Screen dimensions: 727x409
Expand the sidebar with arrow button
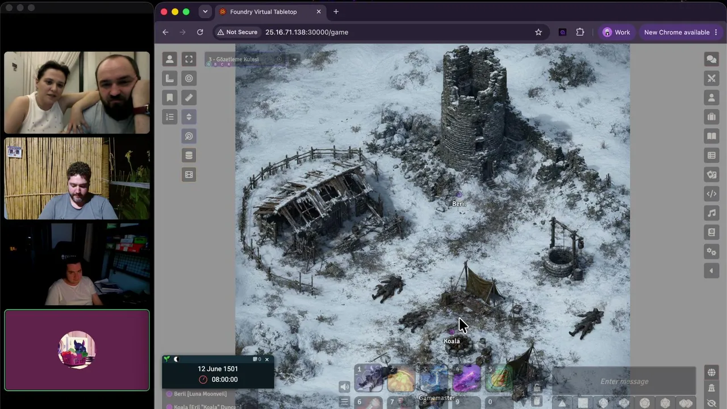(711, 271)
